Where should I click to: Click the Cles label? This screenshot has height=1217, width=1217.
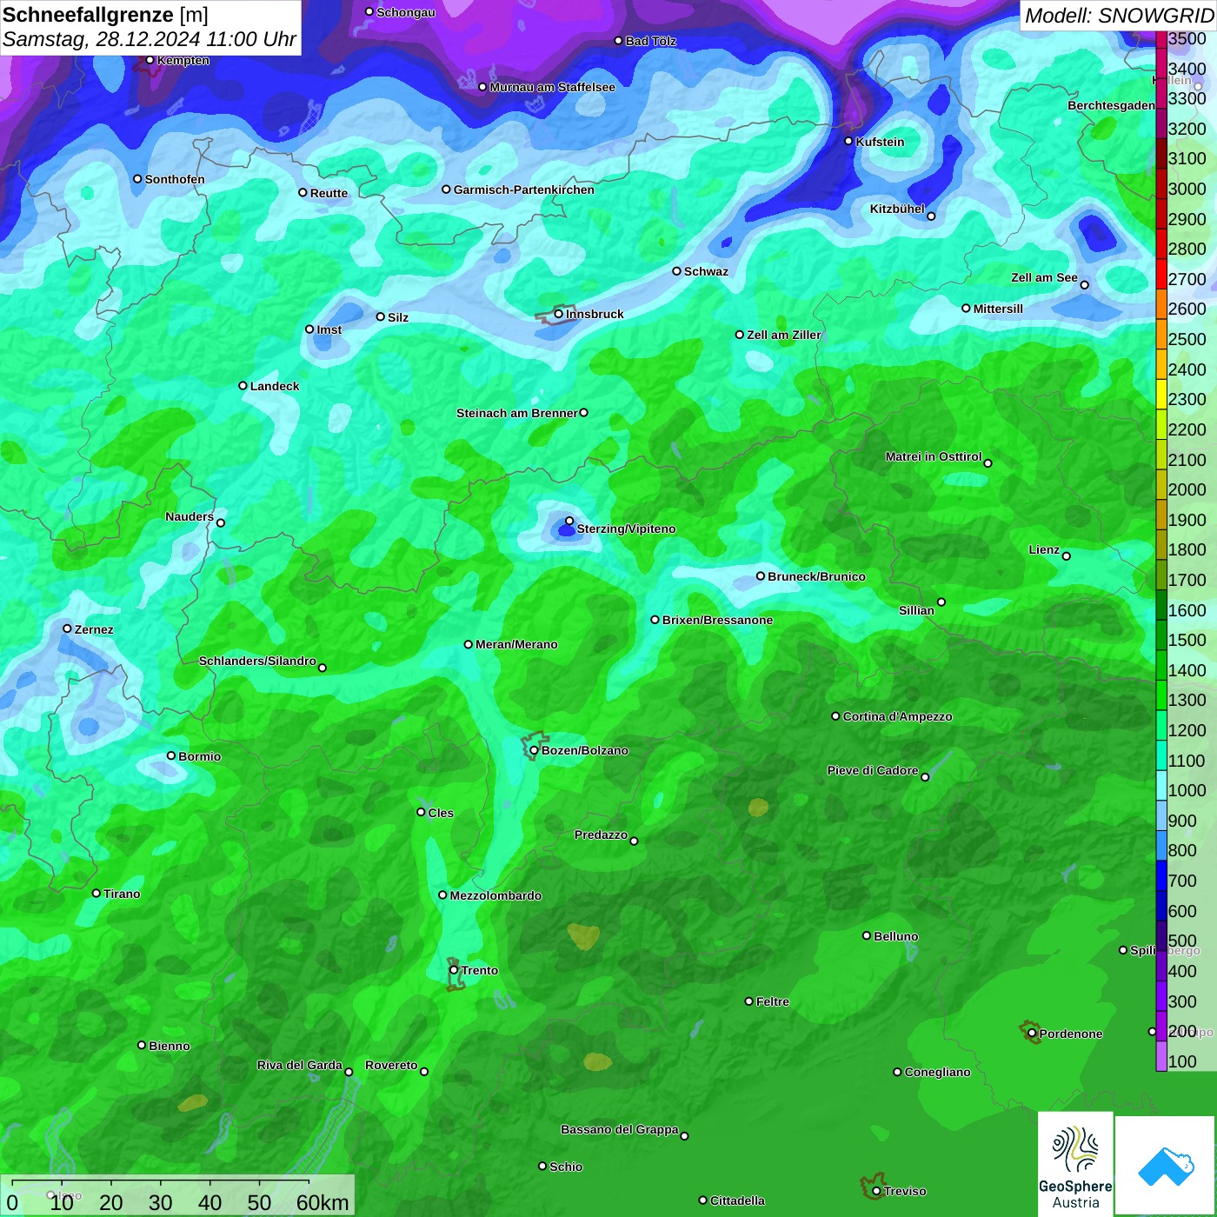[x=441, y=813]
